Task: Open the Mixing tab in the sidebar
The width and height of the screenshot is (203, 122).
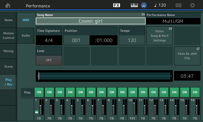Action: (8, 51)
